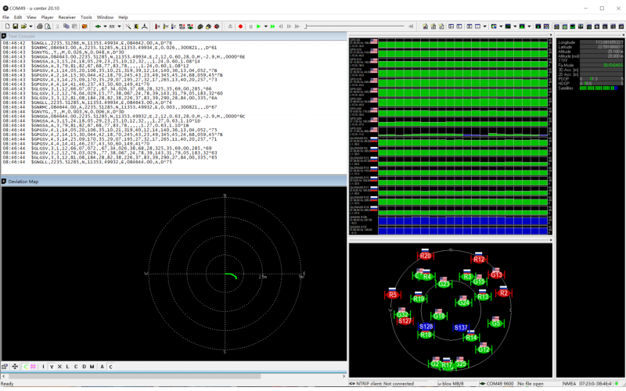626x391 pixels.
Task: Open the Window menu
Action: tap(105, 17)
